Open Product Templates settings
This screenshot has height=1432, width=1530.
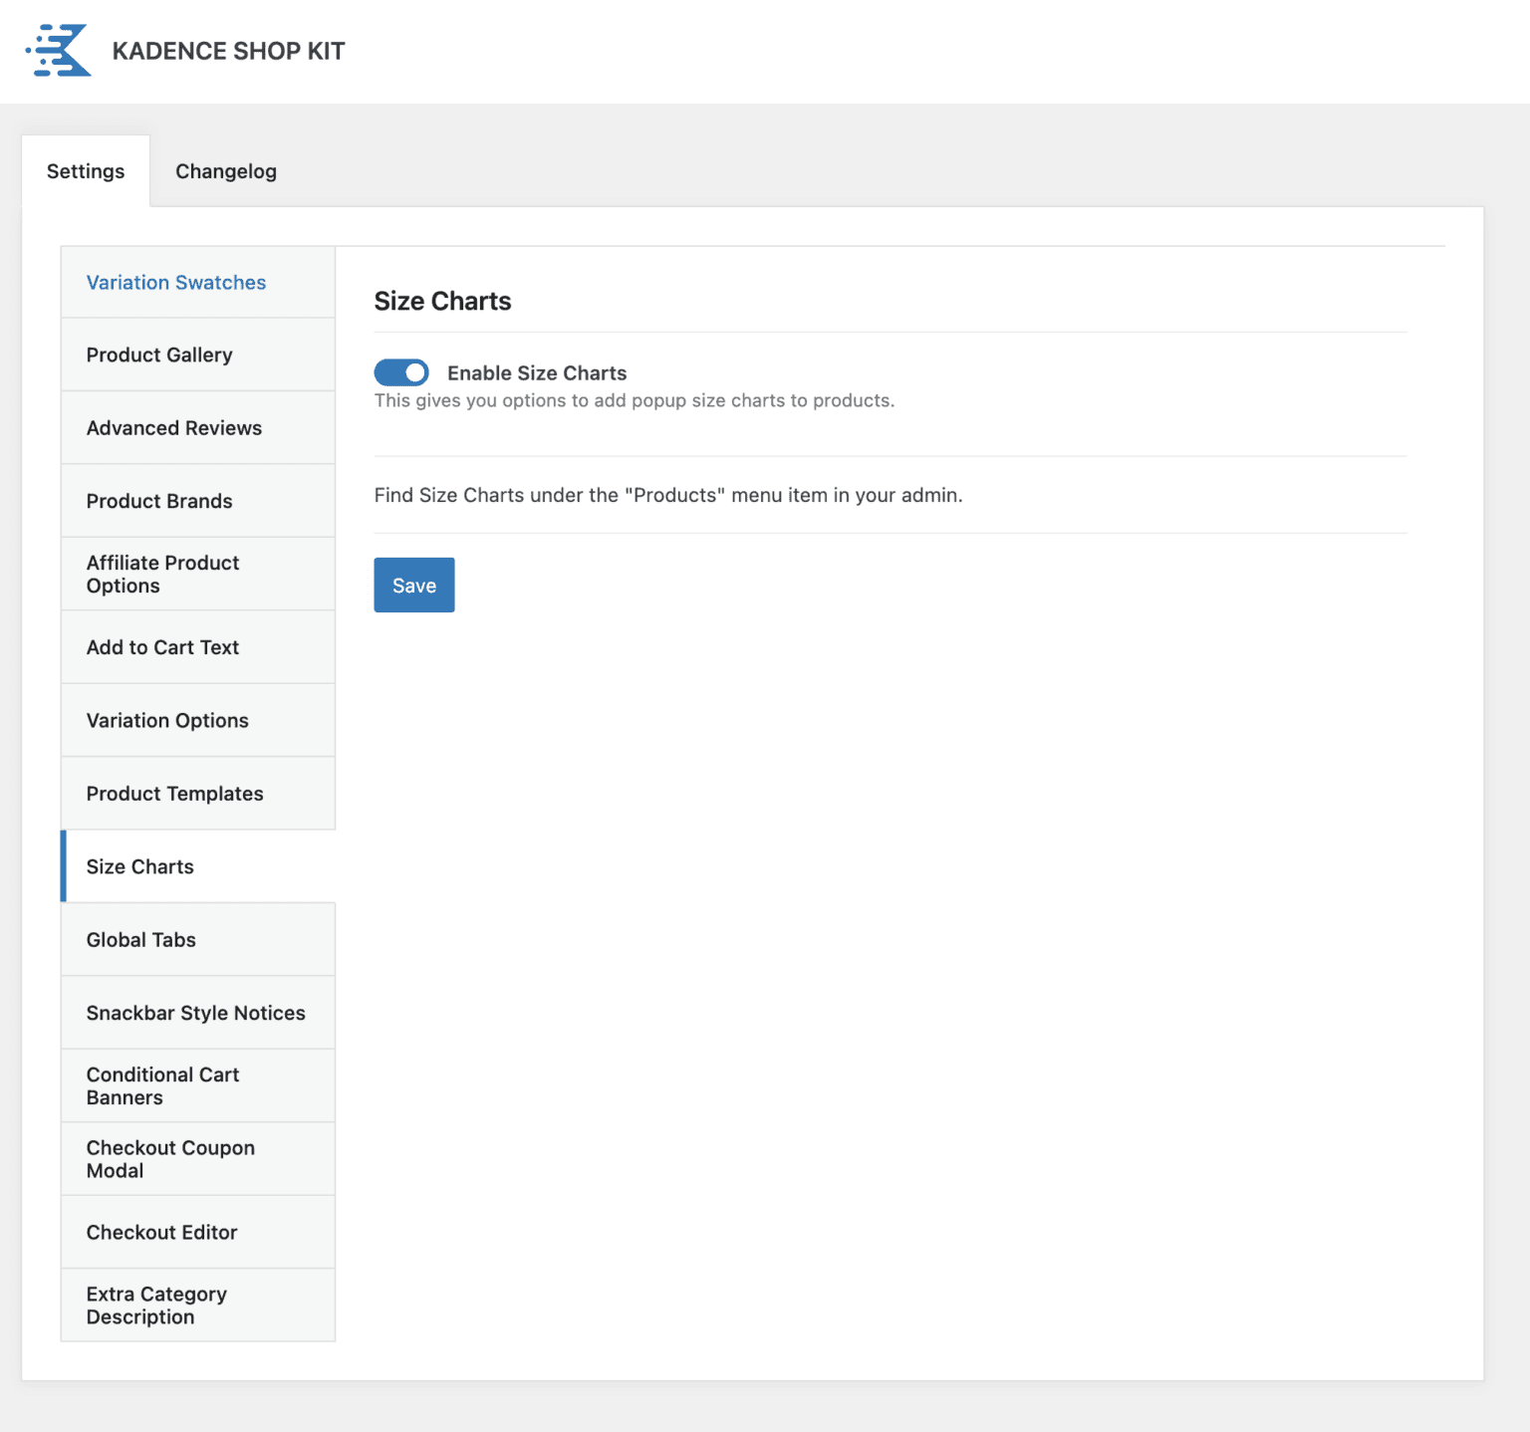pos(175,794)
